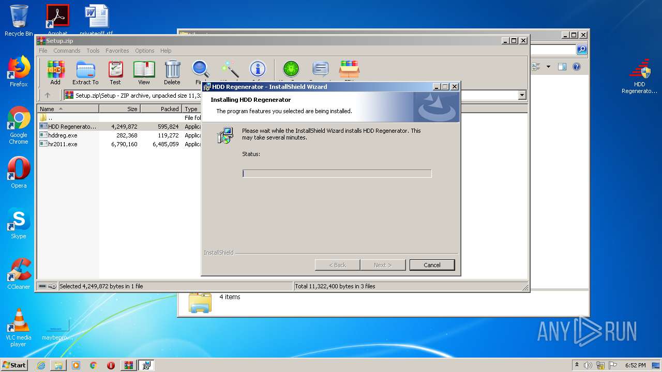Sort file list by Size column

pyautogui.click(x=119, y=109)
